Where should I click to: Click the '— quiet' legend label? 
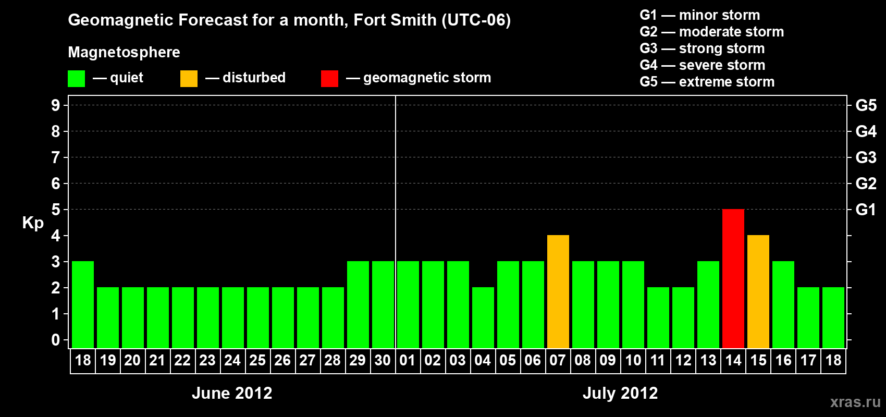(118, 78)
